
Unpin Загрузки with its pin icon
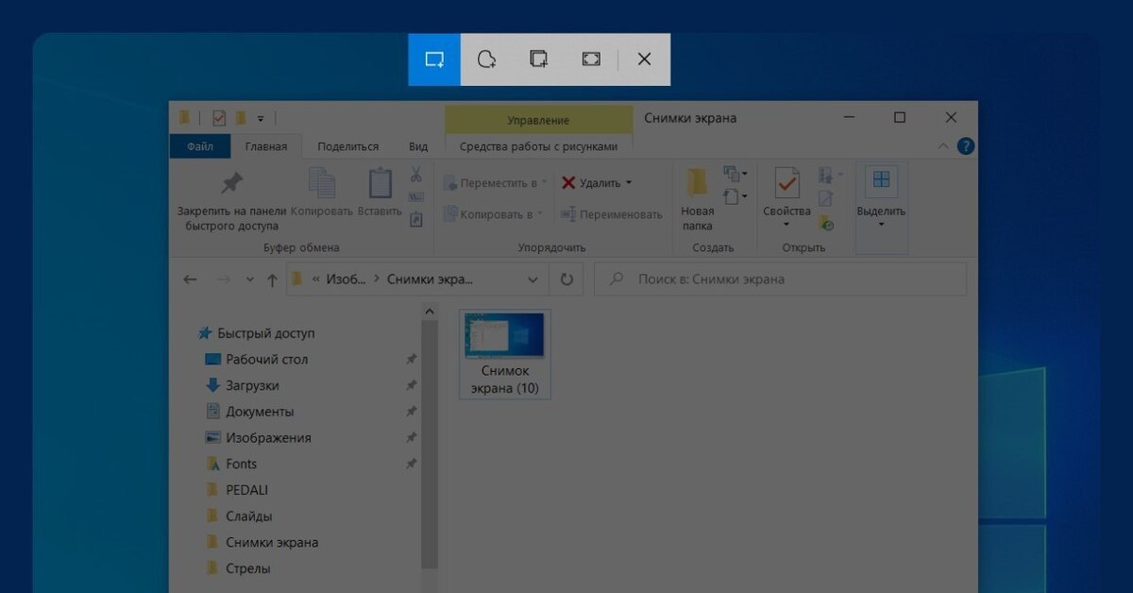411,385
